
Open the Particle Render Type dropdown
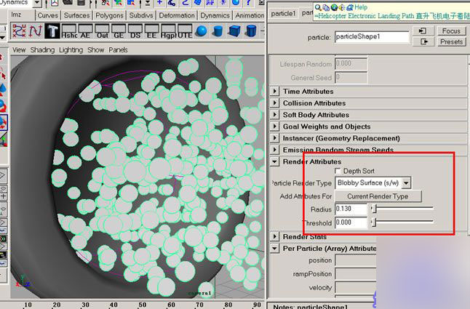click(406, 182)
